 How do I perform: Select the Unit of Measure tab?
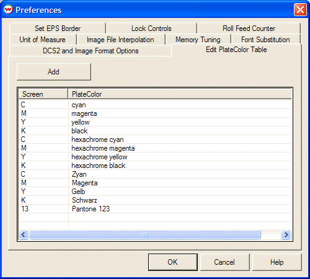click(x=42, y=40)
